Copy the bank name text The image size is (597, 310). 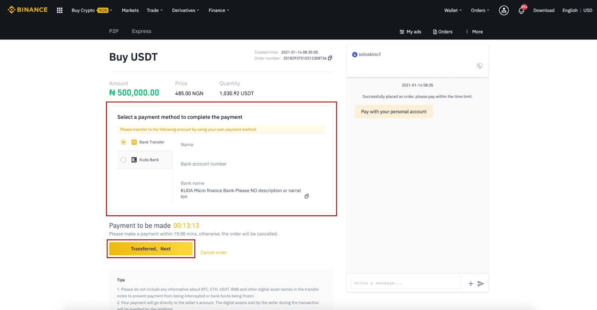click(306, 196)
